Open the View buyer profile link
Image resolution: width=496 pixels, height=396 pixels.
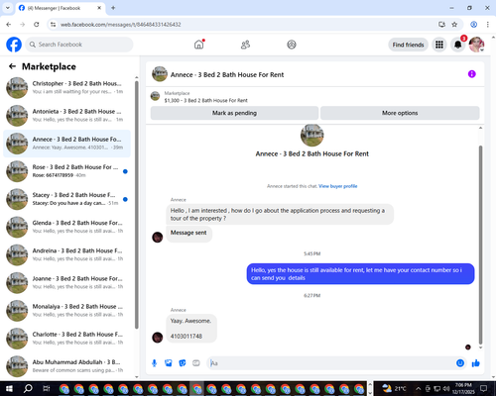tap(338, 186)
